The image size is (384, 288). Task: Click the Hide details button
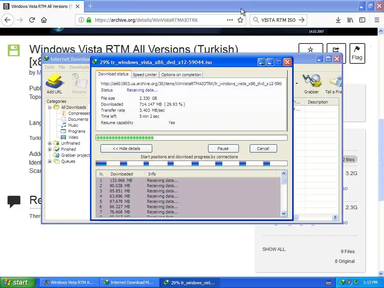pos(126,148)
